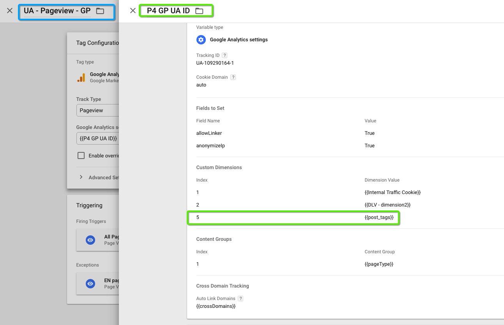Click the All Pages trigger eye icon

90,240
